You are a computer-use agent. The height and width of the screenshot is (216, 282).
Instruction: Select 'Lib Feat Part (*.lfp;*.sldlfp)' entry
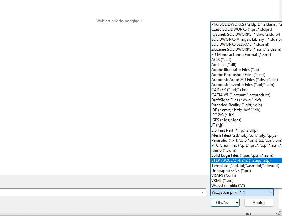click(x=246, y=130)
